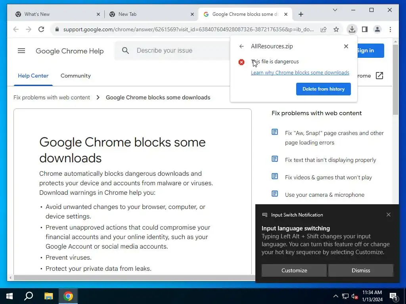Close the AllResources.zip download popup
This screenshot has width=406, height=304.
tap(346, 46)
